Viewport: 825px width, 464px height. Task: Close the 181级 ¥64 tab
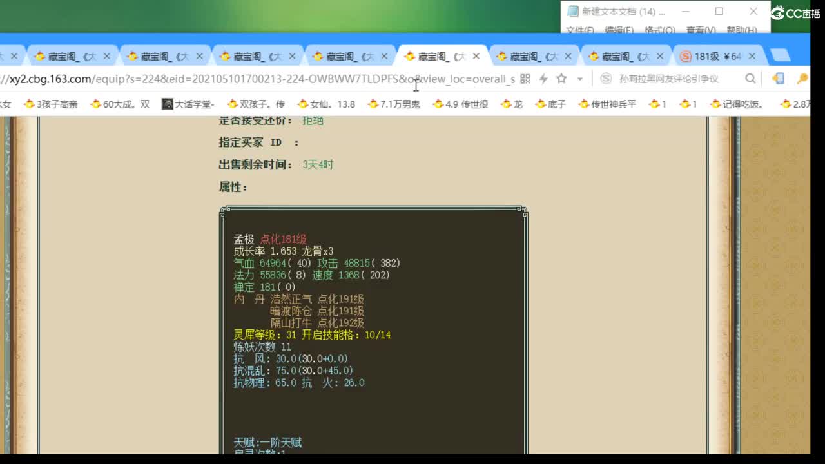coord(752,57)
